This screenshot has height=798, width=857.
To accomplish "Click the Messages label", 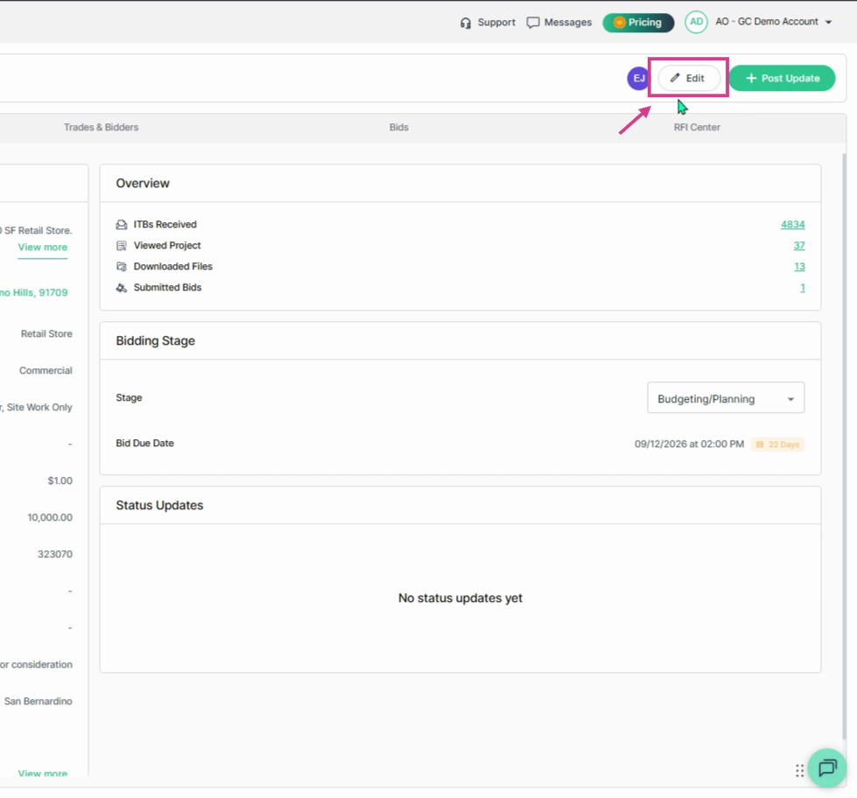I will click(x=568, y=23).
